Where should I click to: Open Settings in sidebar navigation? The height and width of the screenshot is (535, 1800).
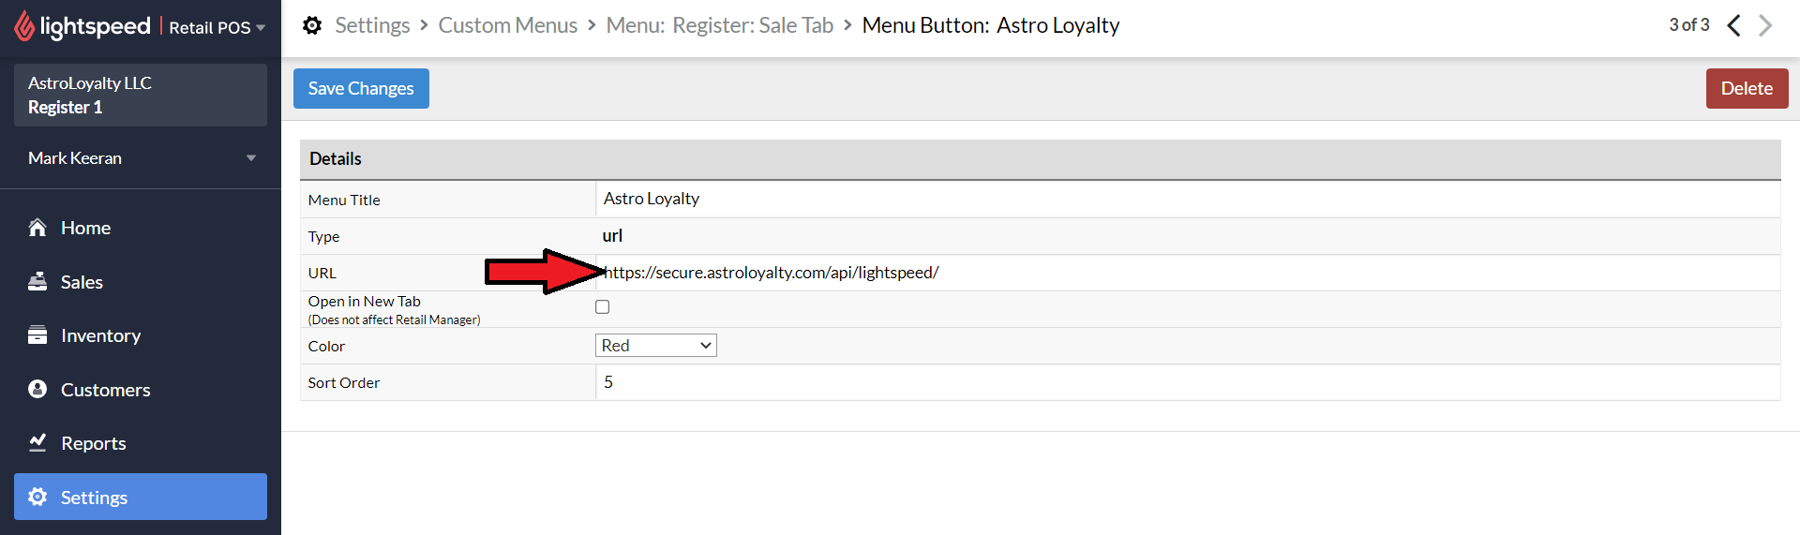tap(141, 497)
